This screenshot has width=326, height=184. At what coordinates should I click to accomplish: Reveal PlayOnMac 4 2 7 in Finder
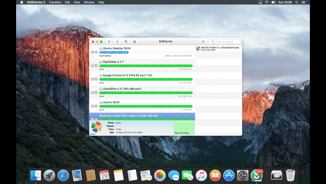click(92, 66)
